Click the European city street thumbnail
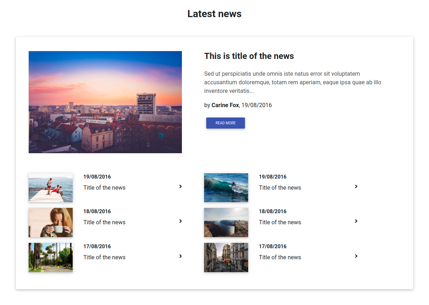Image resolution: width=429 pixels, height=305 pixels. (x=226, y=257)
